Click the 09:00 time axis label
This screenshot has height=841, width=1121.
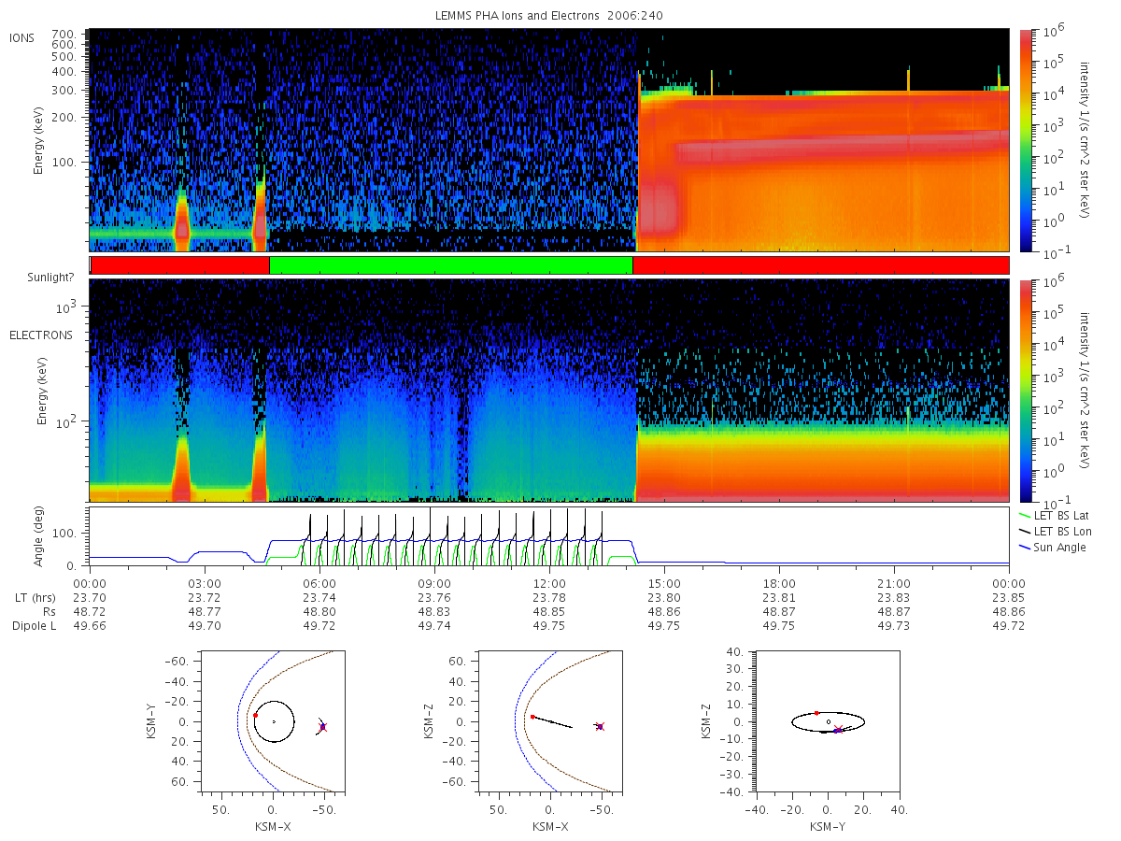[x=434, y=582]
